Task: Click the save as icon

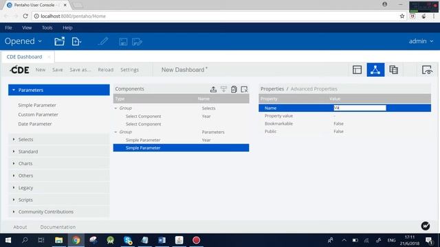Action: [x=137, y=42]
